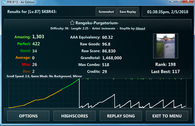Screen dimensions: 195x126
Task: Click the Rengoku-Purgatorium- song title
Action: [x=97, y=23]
